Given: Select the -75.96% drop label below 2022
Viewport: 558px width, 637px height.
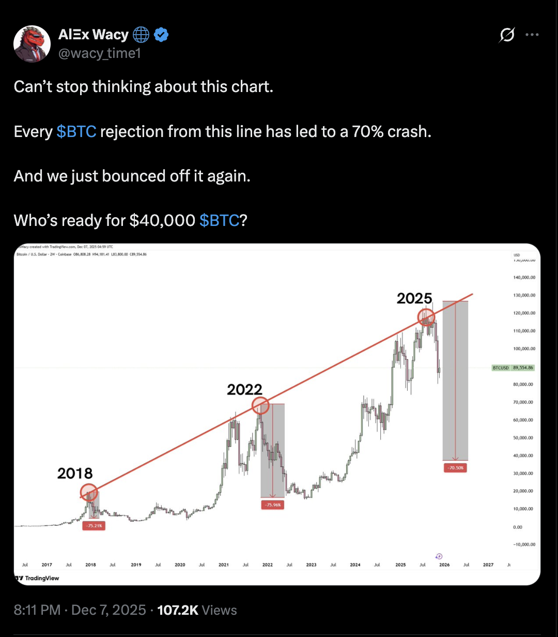Looking at the screenshot, I should (272, 505).
